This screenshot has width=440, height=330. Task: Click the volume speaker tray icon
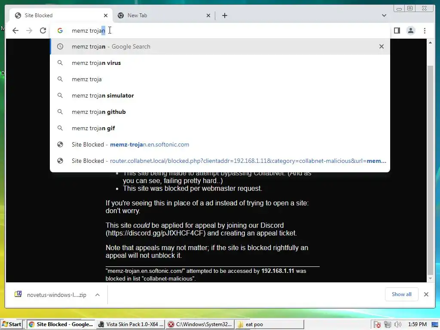point(397,325)
